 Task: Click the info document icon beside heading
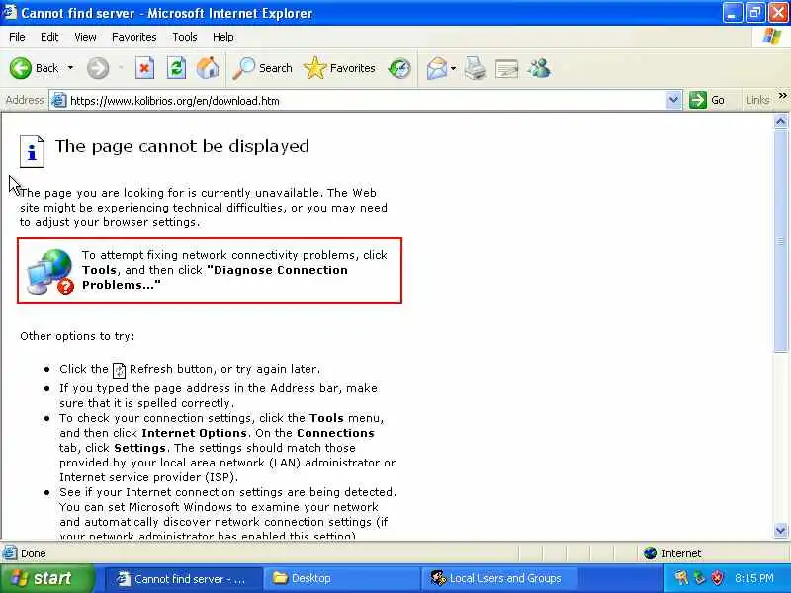point(32,151)
